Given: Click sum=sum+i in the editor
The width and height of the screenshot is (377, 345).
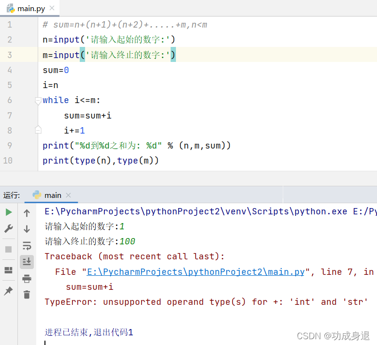Looking at the screenshot, I should click(x=87, y=116).
